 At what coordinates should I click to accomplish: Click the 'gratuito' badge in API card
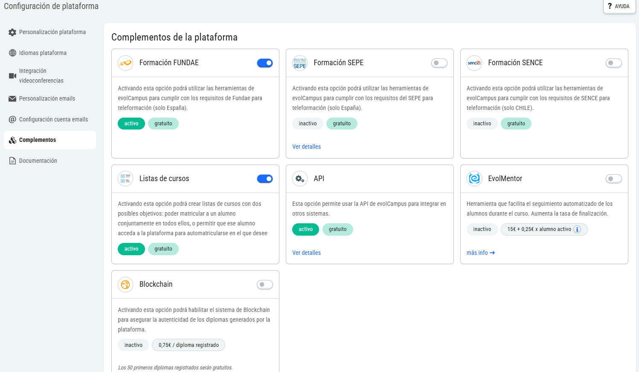(x=338, y=229)
